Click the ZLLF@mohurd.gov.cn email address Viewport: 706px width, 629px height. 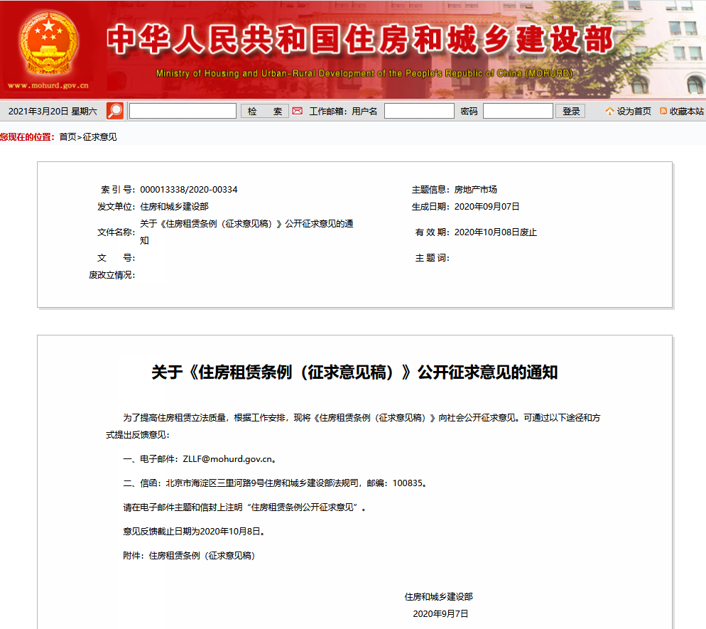click(227, 459)
